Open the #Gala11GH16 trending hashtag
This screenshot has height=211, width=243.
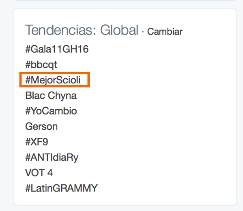57,49
